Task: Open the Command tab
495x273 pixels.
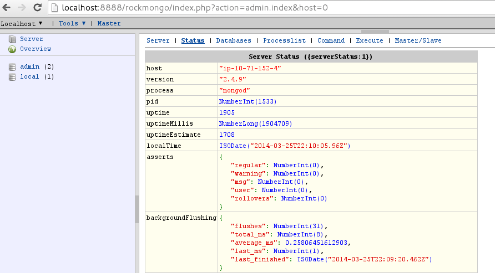Action: coord(331,40)
